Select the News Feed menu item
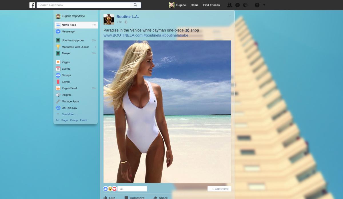This screenshot has height=199, width=343. coord(69,25)
